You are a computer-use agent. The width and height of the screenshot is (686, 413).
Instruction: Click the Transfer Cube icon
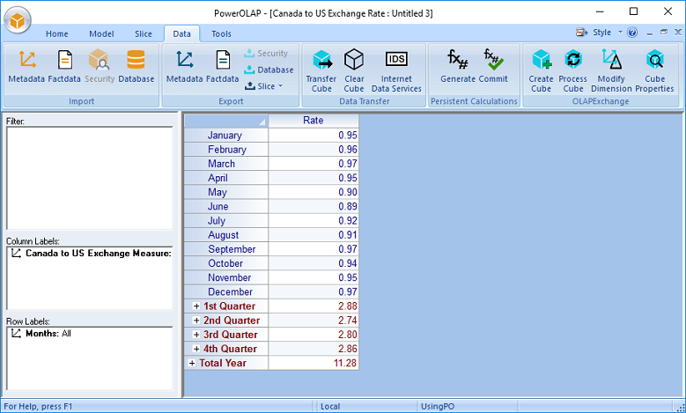pos(321,70)
